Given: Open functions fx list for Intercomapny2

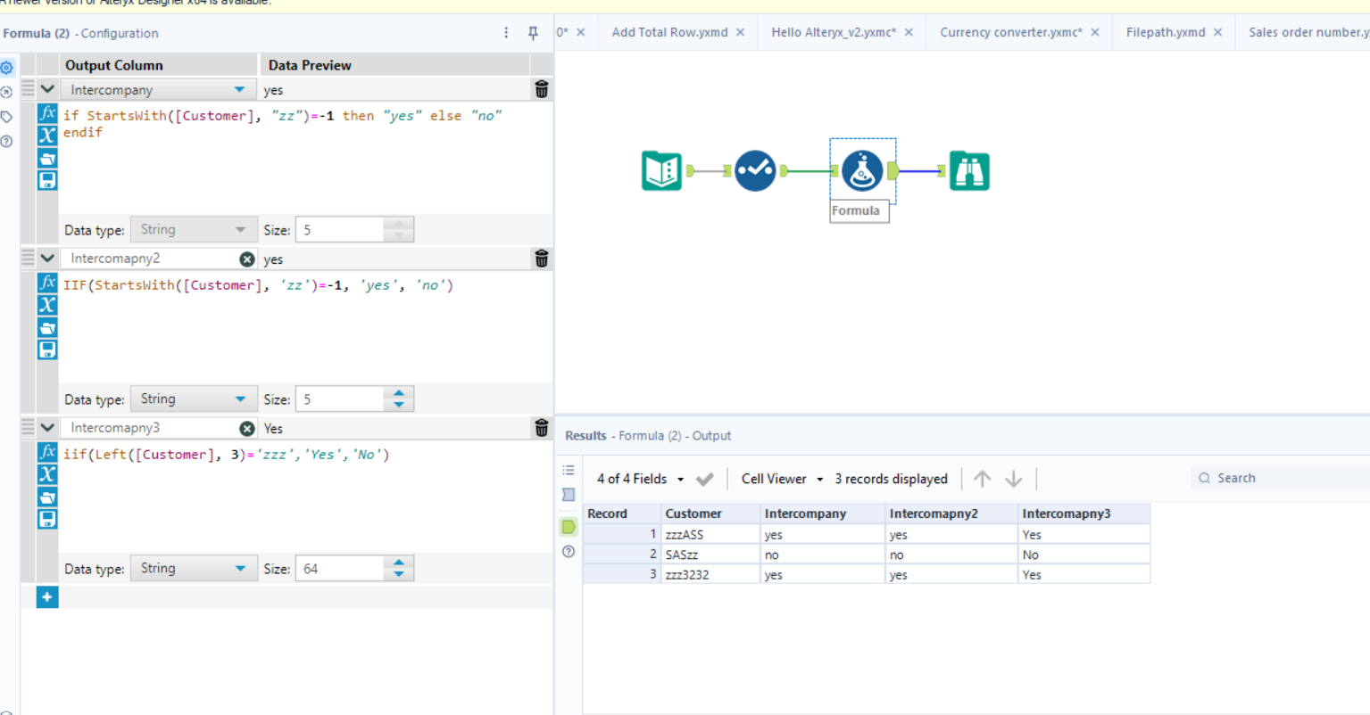Looking at the screenshot, I should coord(47,283).
